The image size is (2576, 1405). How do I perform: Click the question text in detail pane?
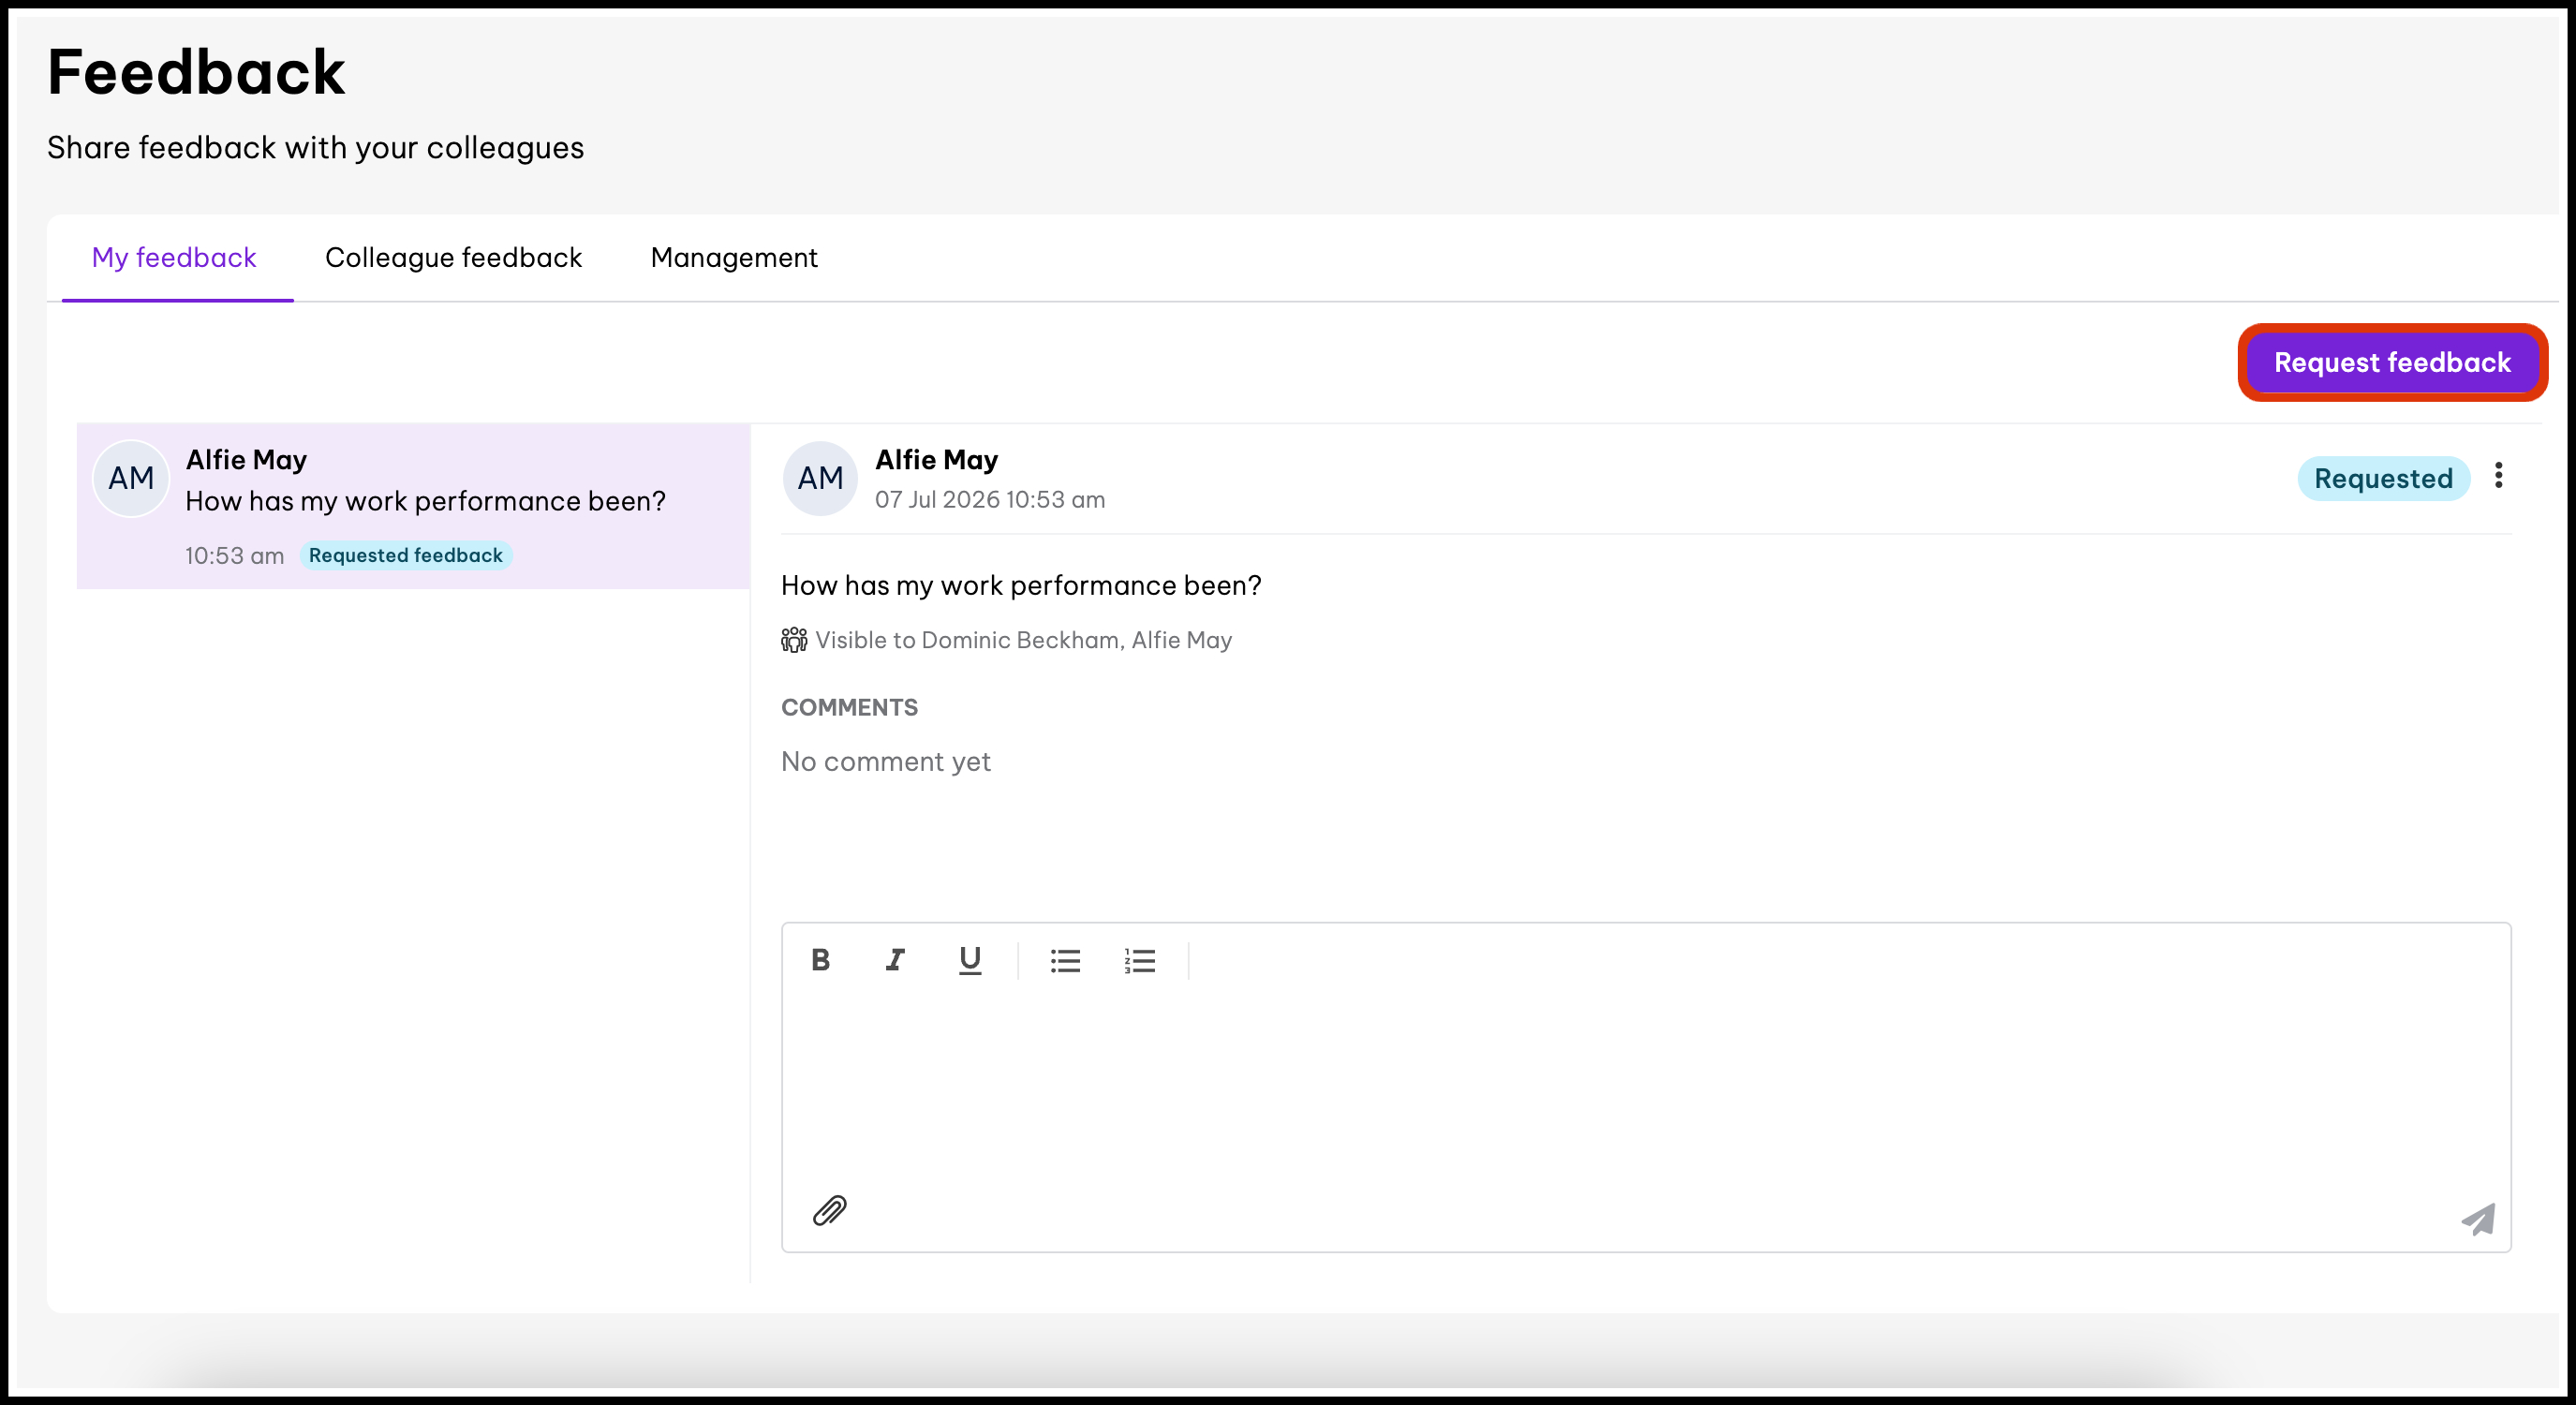[x=1021, y=585]
